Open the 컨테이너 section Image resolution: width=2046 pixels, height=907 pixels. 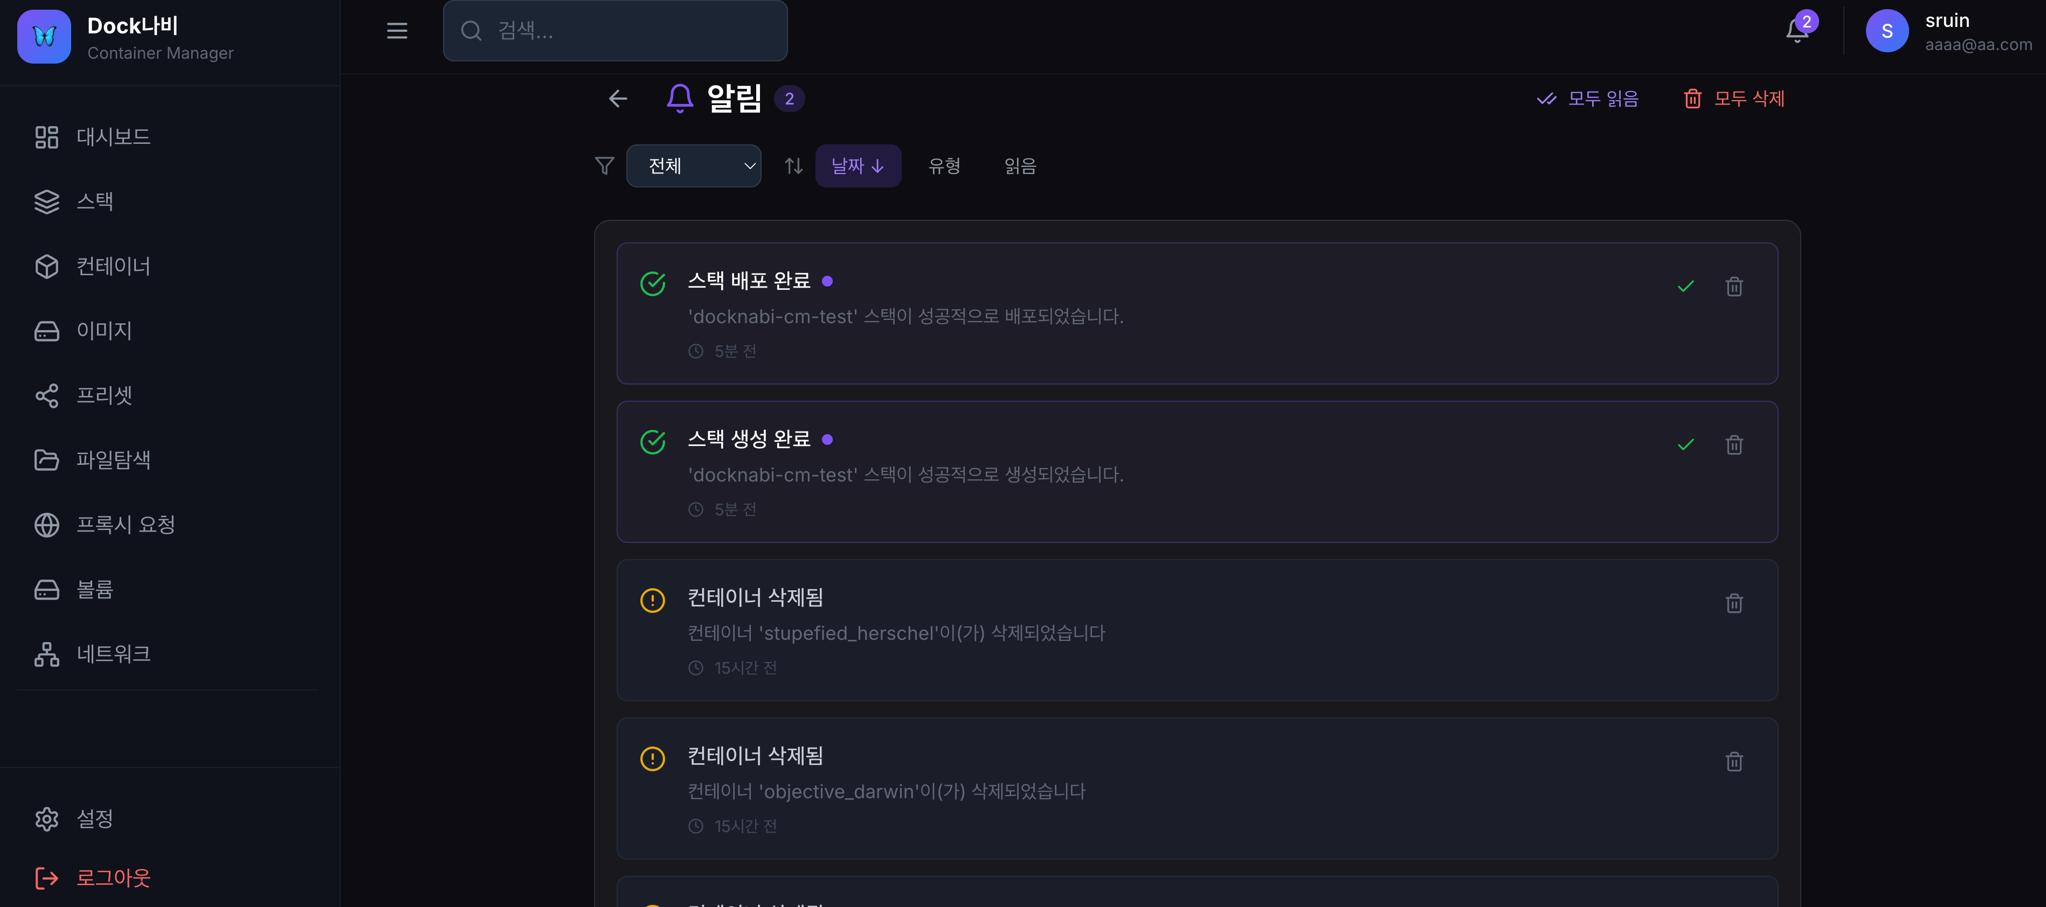point(114,266)
